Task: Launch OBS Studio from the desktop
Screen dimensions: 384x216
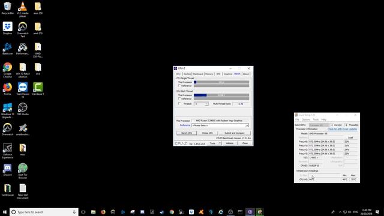Action: (x=23, y=109)
